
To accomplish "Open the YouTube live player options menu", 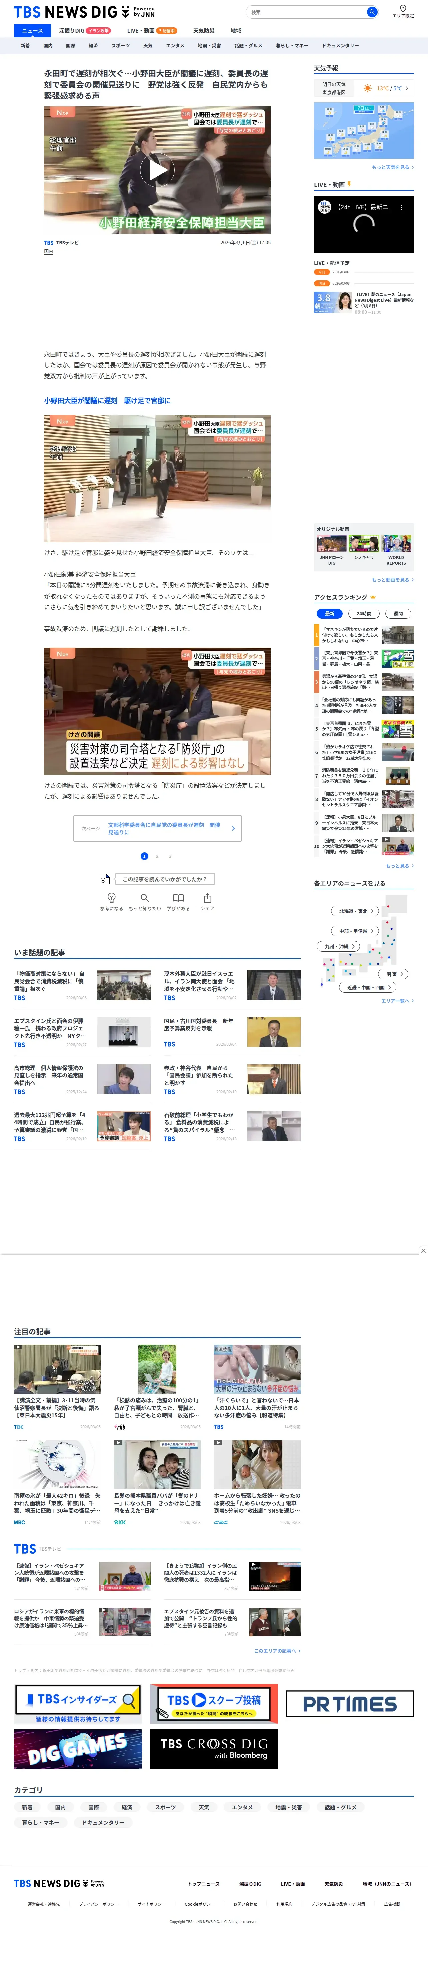I will pyautogui.click(x=402, y=207).
